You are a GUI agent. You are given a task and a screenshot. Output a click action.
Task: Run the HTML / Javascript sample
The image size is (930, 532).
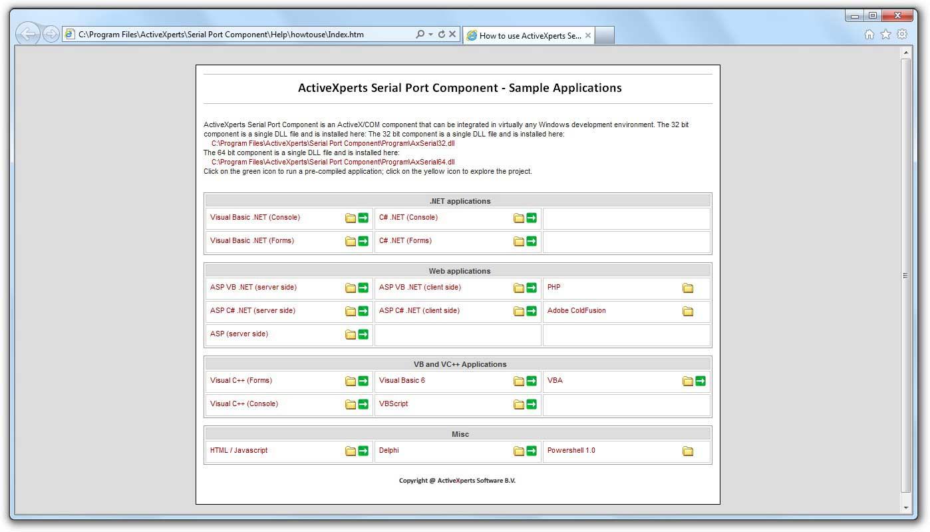363,451
